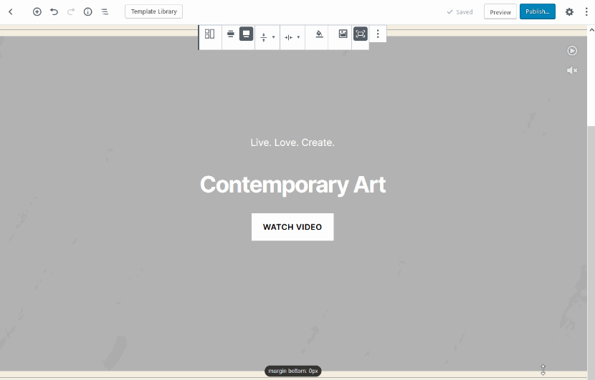Open the add block inserter
The image size is (595, 380).
37,11
